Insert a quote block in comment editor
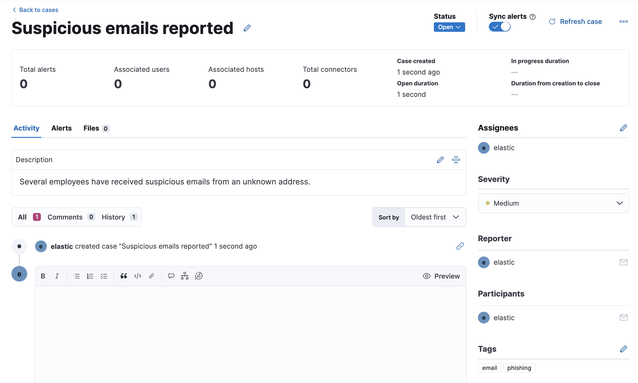The height and width of the screenshot is (383, 638). pos(124,276)
